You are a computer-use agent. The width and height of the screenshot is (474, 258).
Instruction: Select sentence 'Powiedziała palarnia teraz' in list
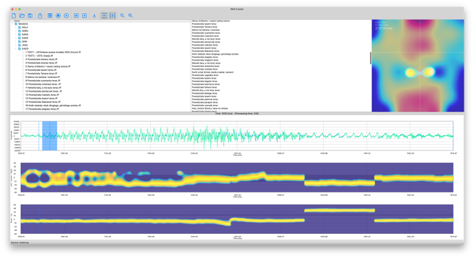point(205,99)
